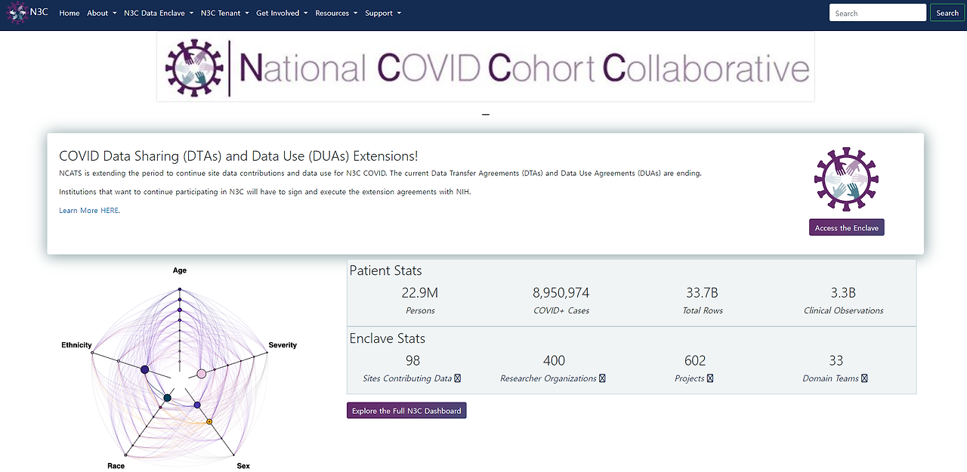Image resolution: width=967 pixels, height=472 pixels.
Task: Expand the Get Involved dropdown
Action: click(282, 13)
